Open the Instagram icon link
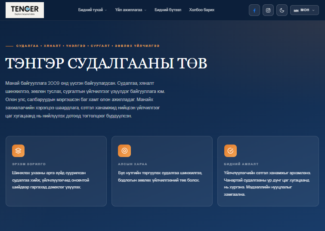 point(268,10)
